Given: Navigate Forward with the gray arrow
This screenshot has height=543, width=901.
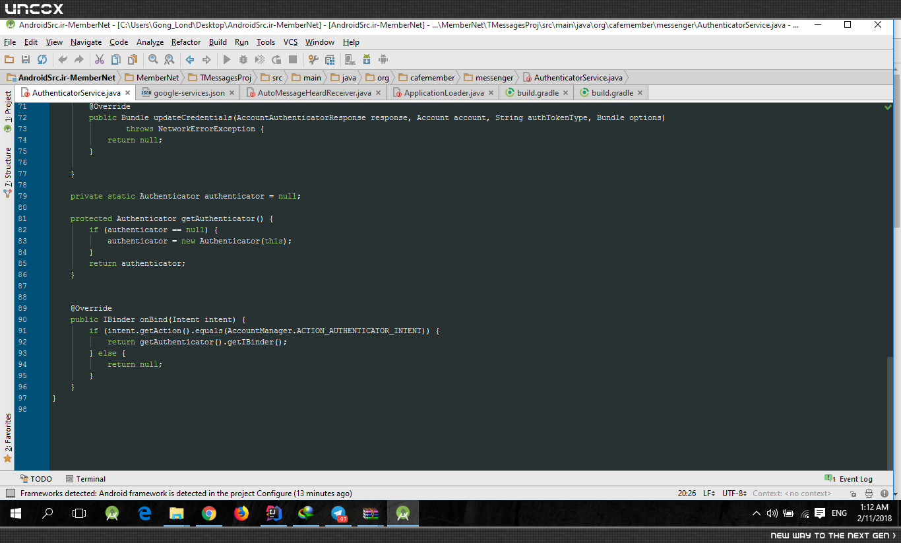Looking at the screenshot, I should tap(206, 59).
